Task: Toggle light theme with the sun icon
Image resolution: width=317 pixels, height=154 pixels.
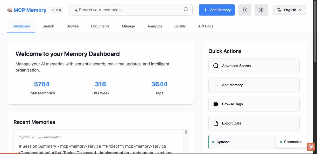Action: 244,10
